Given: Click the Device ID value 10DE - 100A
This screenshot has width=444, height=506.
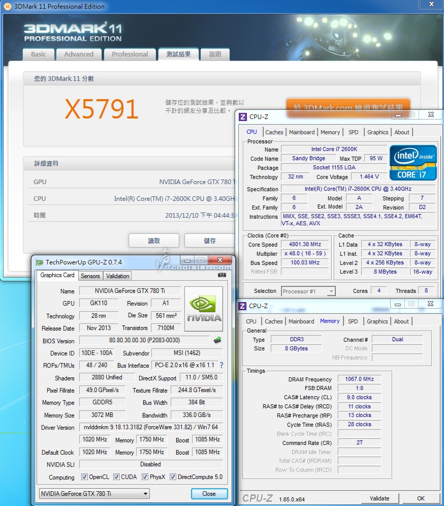Looking at the screenshot, I should click(x=97, y=353).
